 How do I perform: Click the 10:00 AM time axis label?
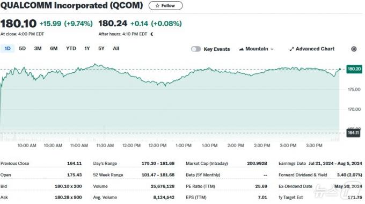(x=27, y=146)
